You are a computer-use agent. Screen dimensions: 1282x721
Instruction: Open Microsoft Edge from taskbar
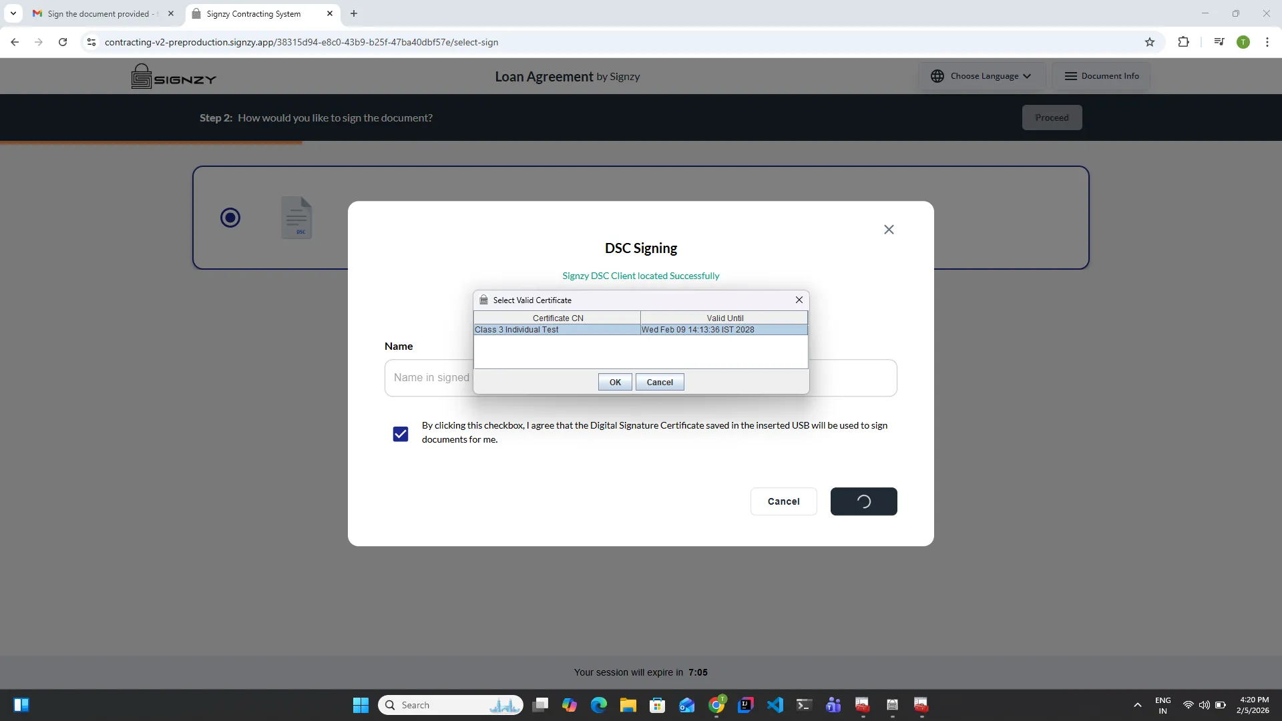pos(599,705)
